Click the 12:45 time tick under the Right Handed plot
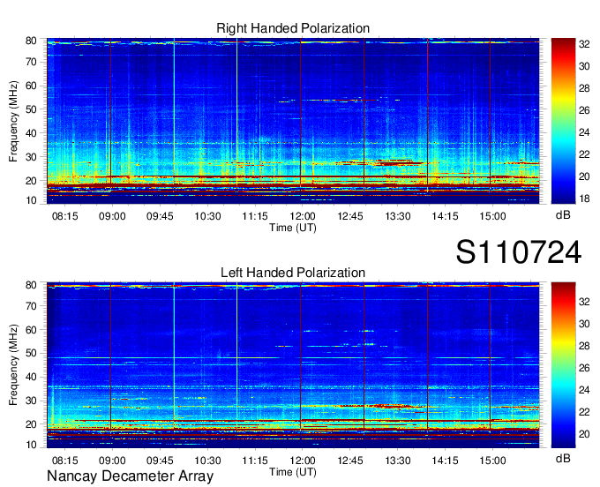The image size is (600, 487). click(x=350, y=216)
